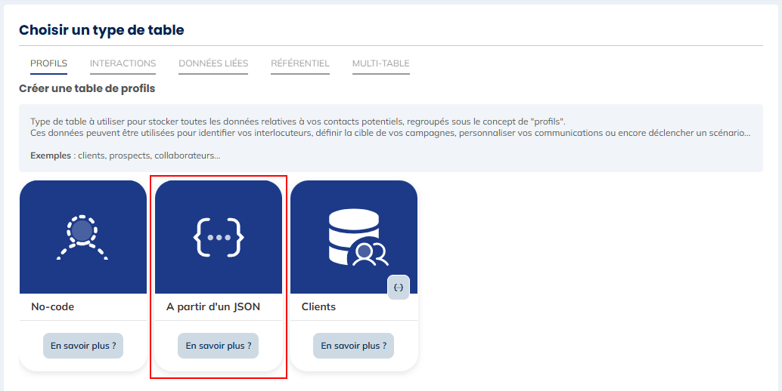Click the curly braces JSON icon
Image resolution: width=782 pixels, height=391 pixels.
click(219, 237)
